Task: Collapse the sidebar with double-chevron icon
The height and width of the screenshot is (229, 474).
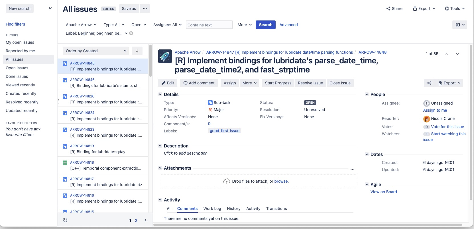Action: [x=50, y=8]
